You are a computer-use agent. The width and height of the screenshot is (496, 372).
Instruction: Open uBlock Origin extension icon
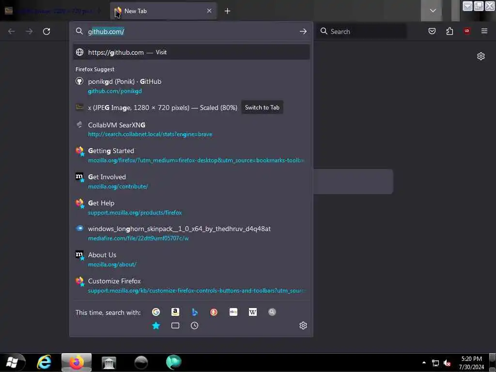click(467, 31)
